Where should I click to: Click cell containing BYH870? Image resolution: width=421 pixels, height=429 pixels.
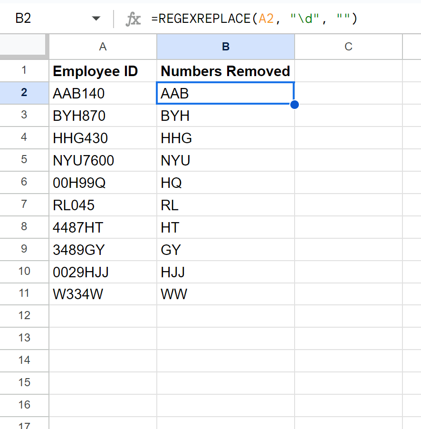click(x=103, y=115)
